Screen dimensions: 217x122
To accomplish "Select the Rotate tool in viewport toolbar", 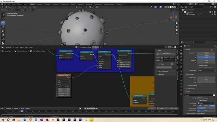I will [3, 27].
